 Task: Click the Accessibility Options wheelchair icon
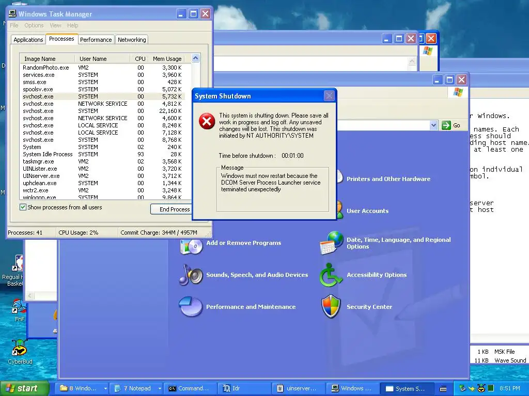pos(330,275)
